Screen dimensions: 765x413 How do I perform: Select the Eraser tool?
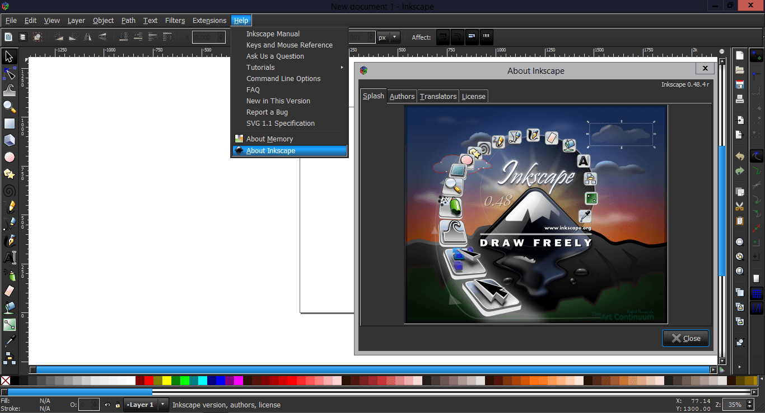point(9,291)
